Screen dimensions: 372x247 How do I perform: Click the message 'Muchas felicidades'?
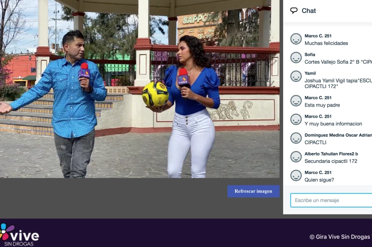(326, 43)
